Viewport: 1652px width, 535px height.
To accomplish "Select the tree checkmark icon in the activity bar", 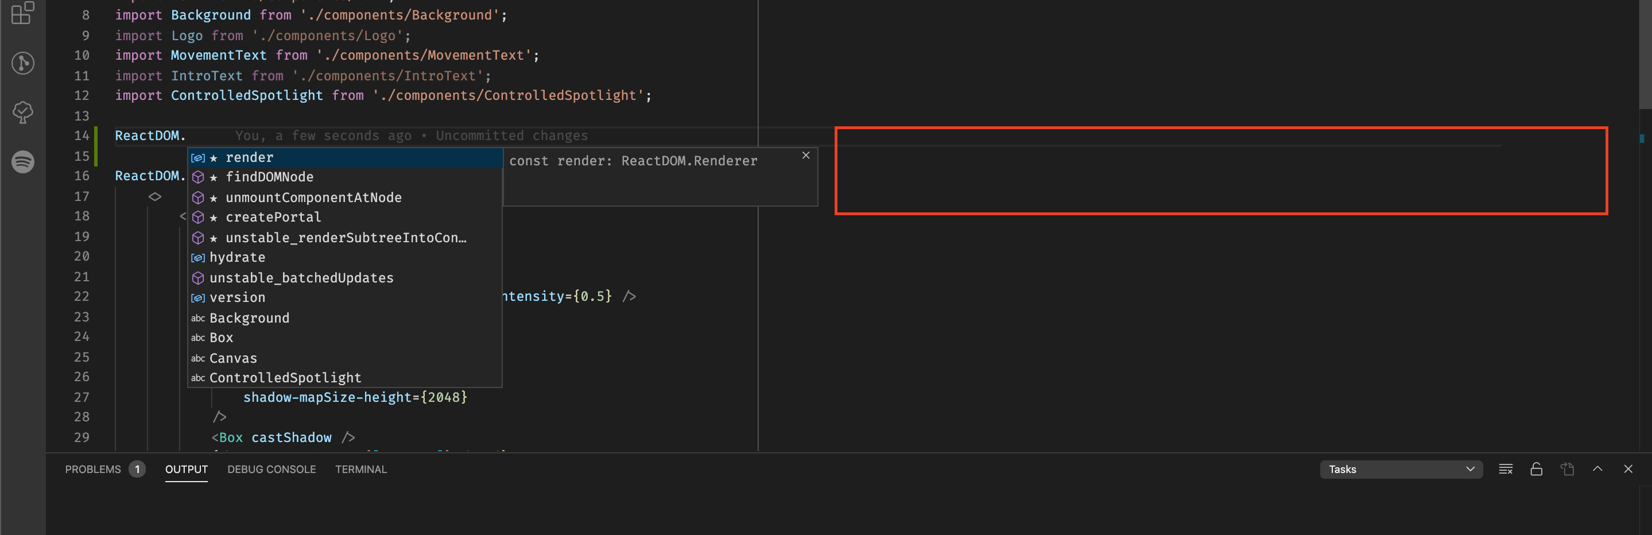I will pyautogui.click(x=22, y=113).
